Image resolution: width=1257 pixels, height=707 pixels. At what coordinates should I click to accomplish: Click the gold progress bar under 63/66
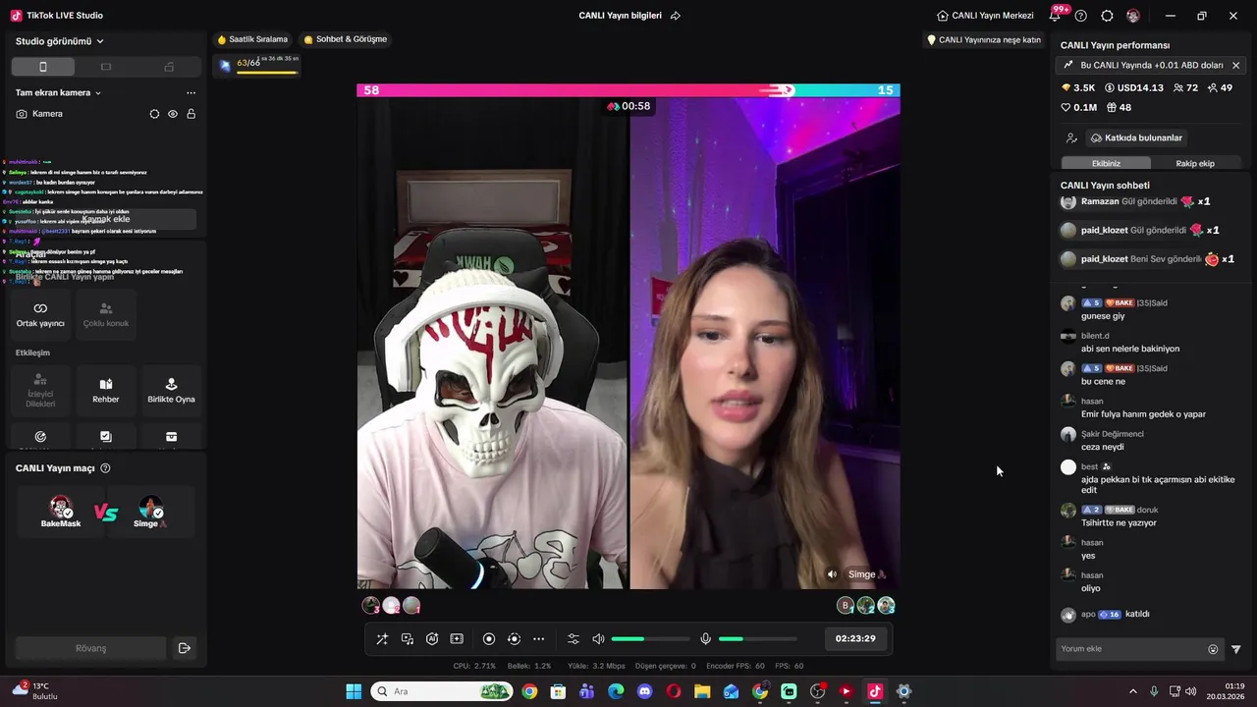(267, 73)
